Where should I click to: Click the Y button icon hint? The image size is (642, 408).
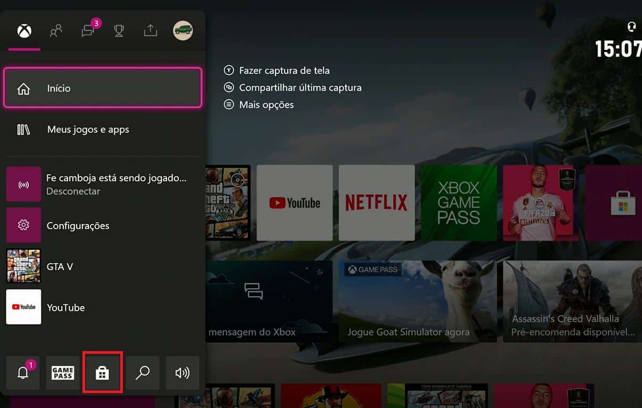coord(229,70)
